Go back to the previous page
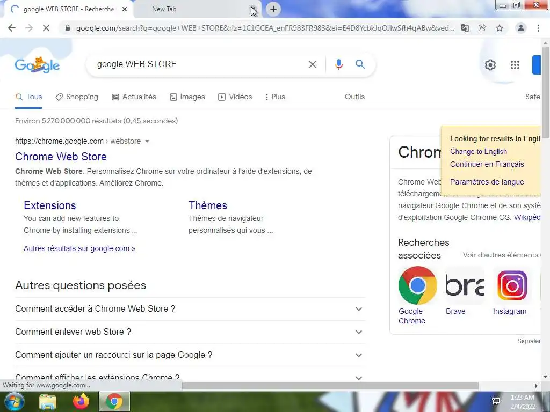This screenshot has width=550, height=412. coord(12,28)
